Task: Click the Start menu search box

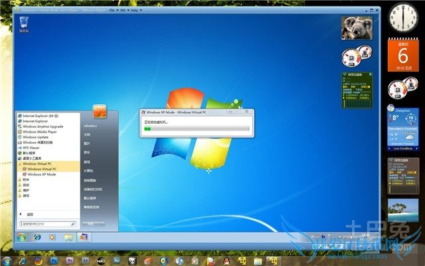Action: pos(48,224)
